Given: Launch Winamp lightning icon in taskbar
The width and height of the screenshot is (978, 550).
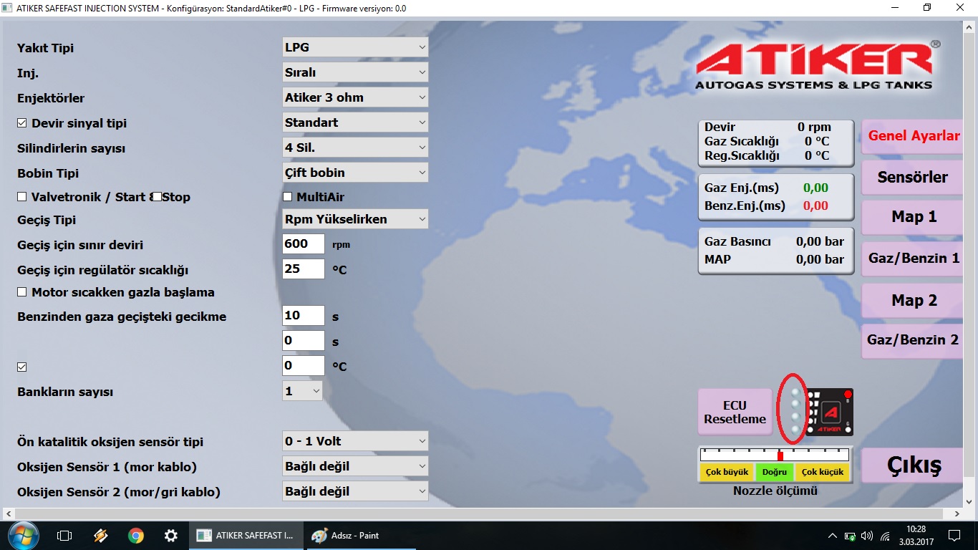Looking at the screenshot, I should pos(100,535).
